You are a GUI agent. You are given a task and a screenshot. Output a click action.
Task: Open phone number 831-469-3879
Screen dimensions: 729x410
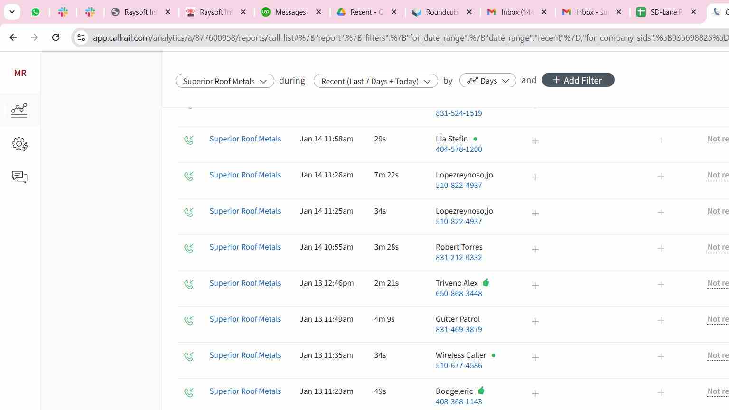pyautogui.click(x=458, y=329)
